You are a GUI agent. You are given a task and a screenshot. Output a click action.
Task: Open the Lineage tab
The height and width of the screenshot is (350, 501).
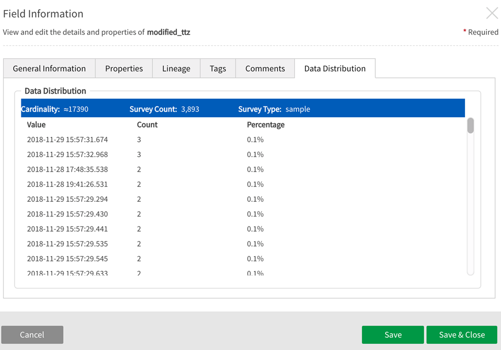point(176,68)
